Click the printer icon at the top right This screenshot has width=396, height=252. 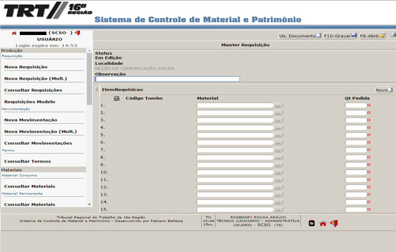pyautogui.click(x=393, y=35)
